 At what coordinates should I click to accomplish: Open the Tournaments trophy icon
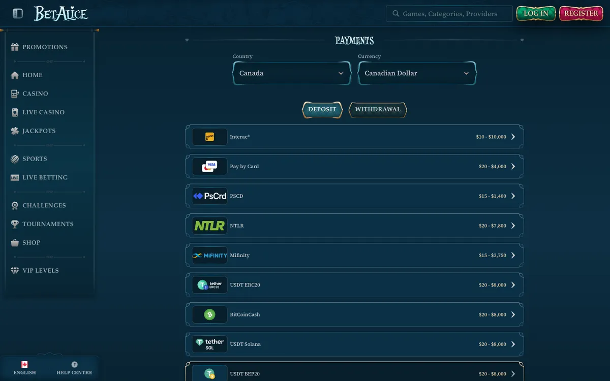[15, 224]
